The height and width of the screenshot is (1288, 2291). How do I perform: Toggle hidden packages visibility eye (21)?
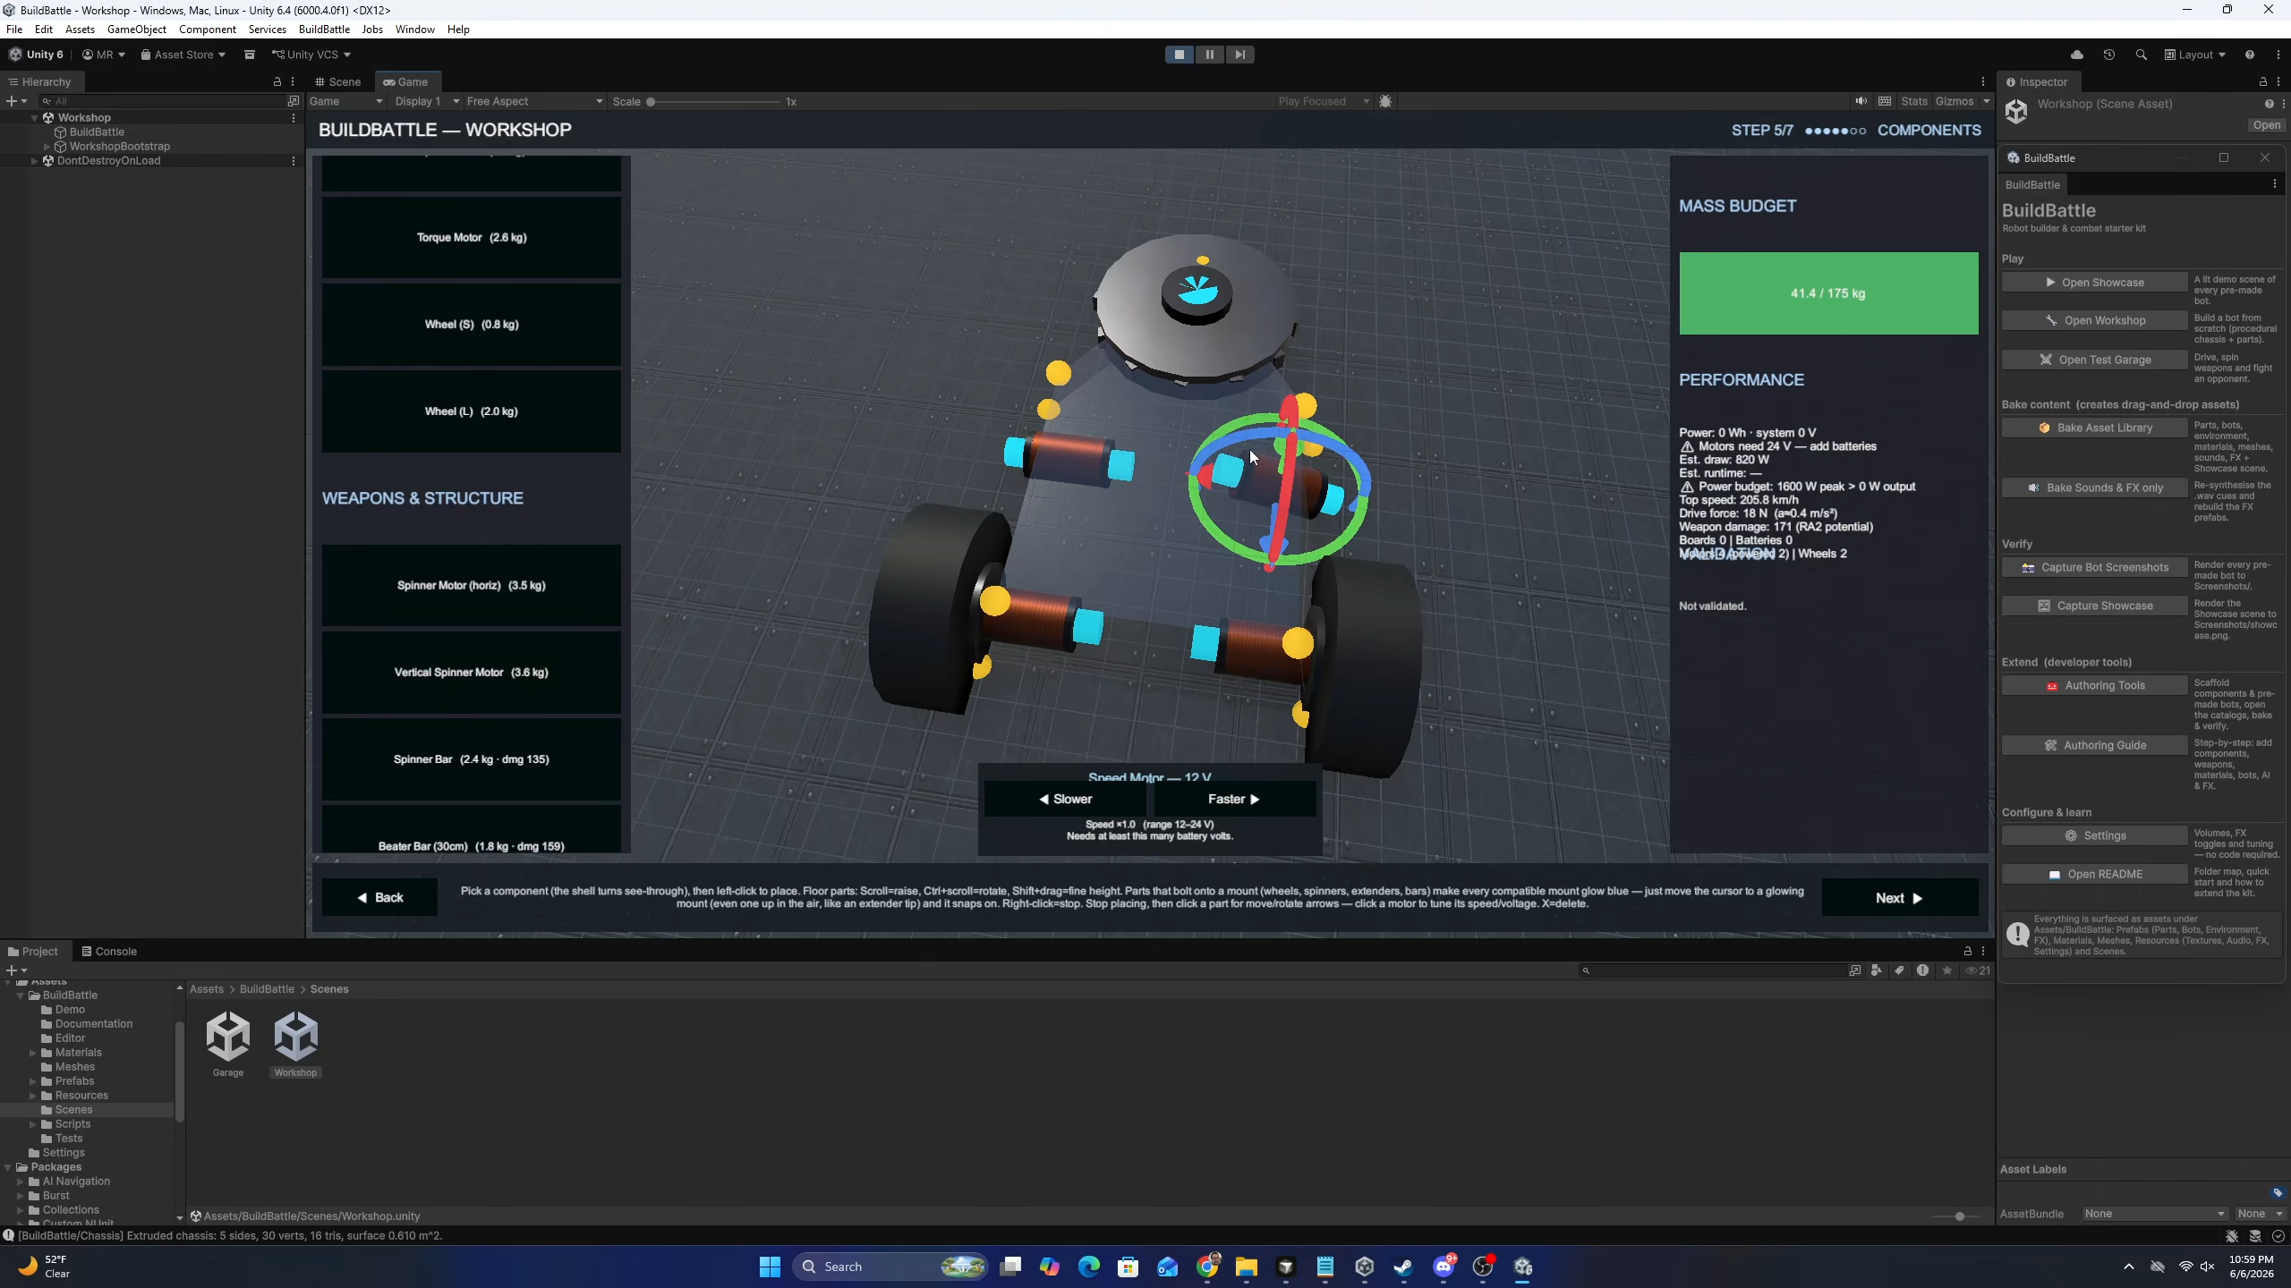click(1978, 970)
